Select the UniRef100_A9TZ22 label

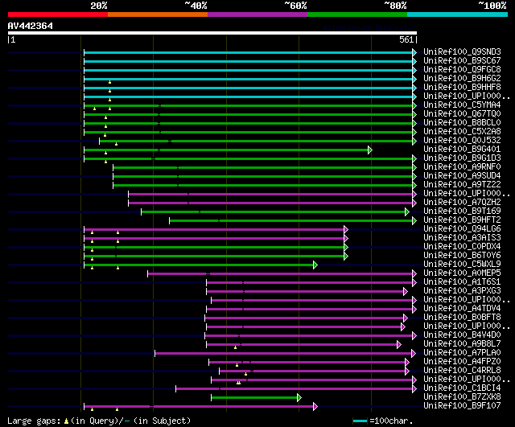462,185
